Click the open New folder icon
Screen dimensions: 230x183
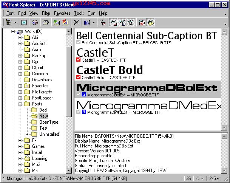(x=34, y=116)
